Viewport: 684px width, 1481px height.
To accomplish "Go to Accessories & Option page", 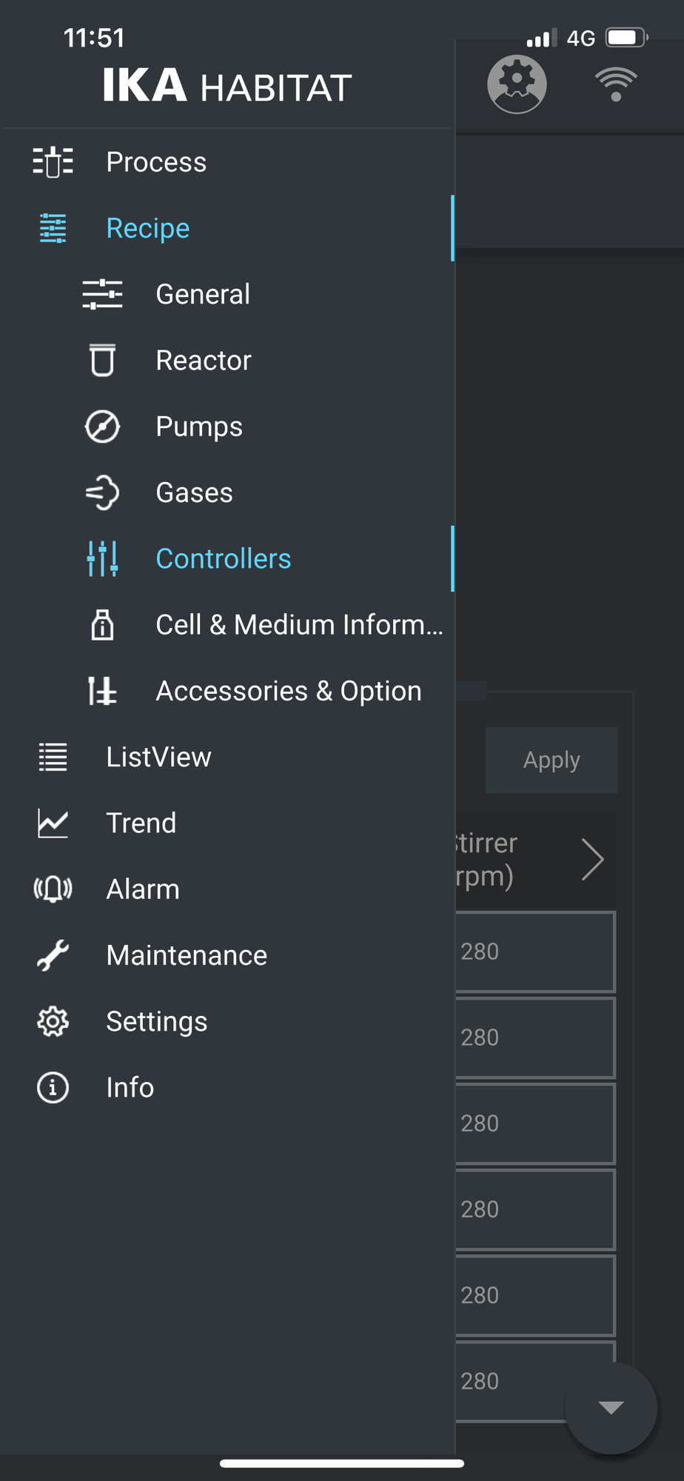I will [x=288, y=691].
